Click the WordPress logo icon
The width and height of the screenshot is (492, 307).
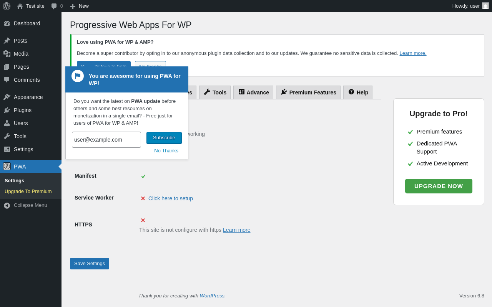[7, 6]
